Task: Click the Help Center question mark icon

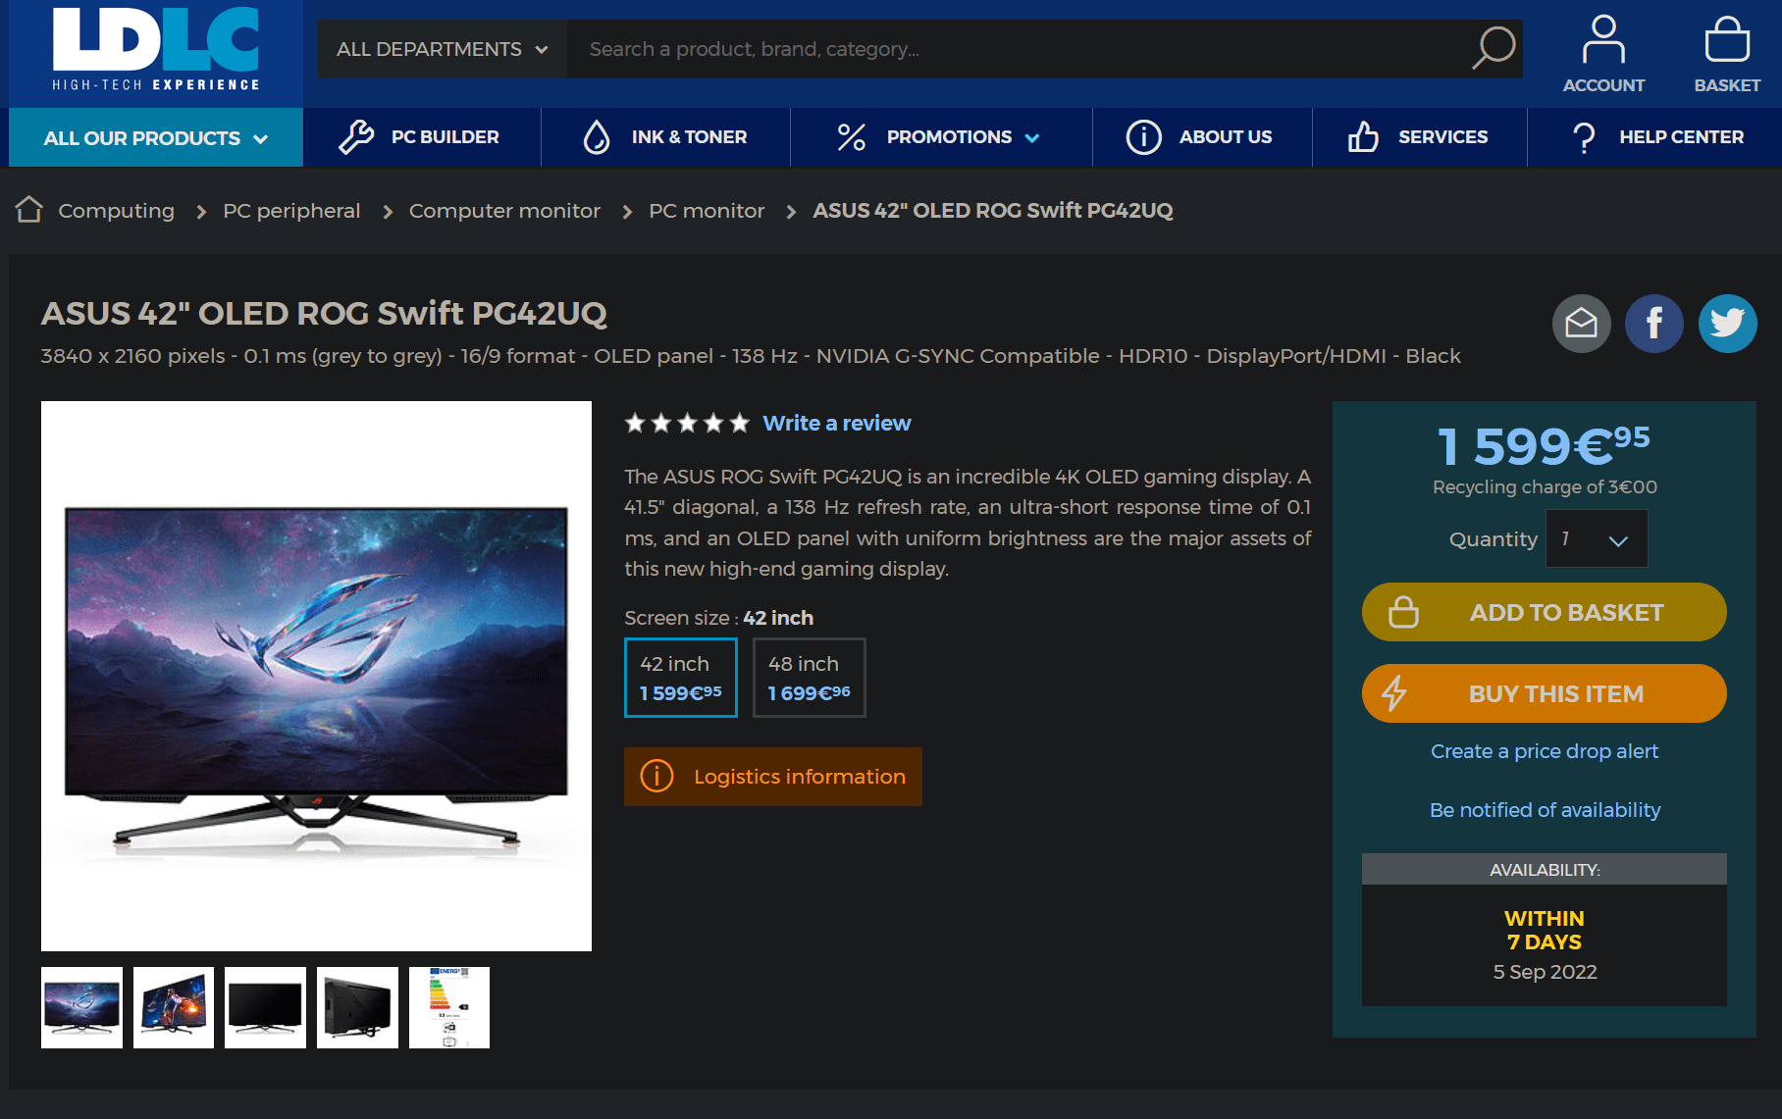Action: coord(1583,137)
